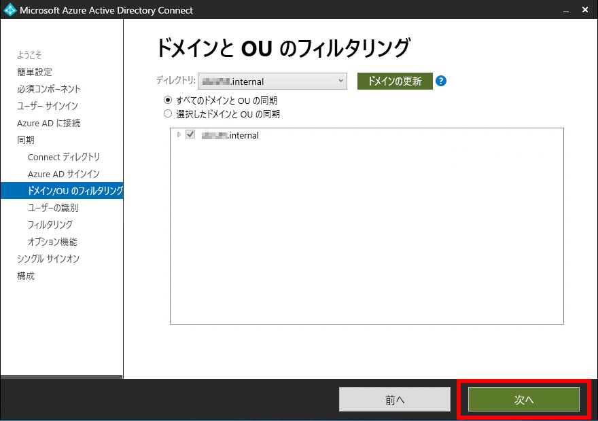Click the ドメインの更新 button
Image resolution: width=598 pixels, height=421 pixels.
pos(395,81)
